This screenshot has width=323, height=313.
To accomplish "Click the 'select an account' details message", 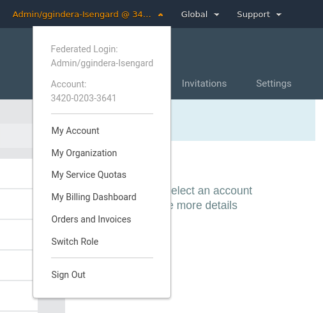I will pos(211,198).
